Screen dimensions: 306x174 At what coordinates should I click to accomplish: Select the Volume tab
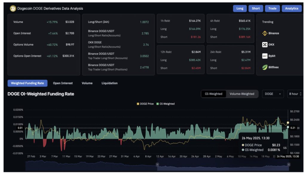pos(87,83)
